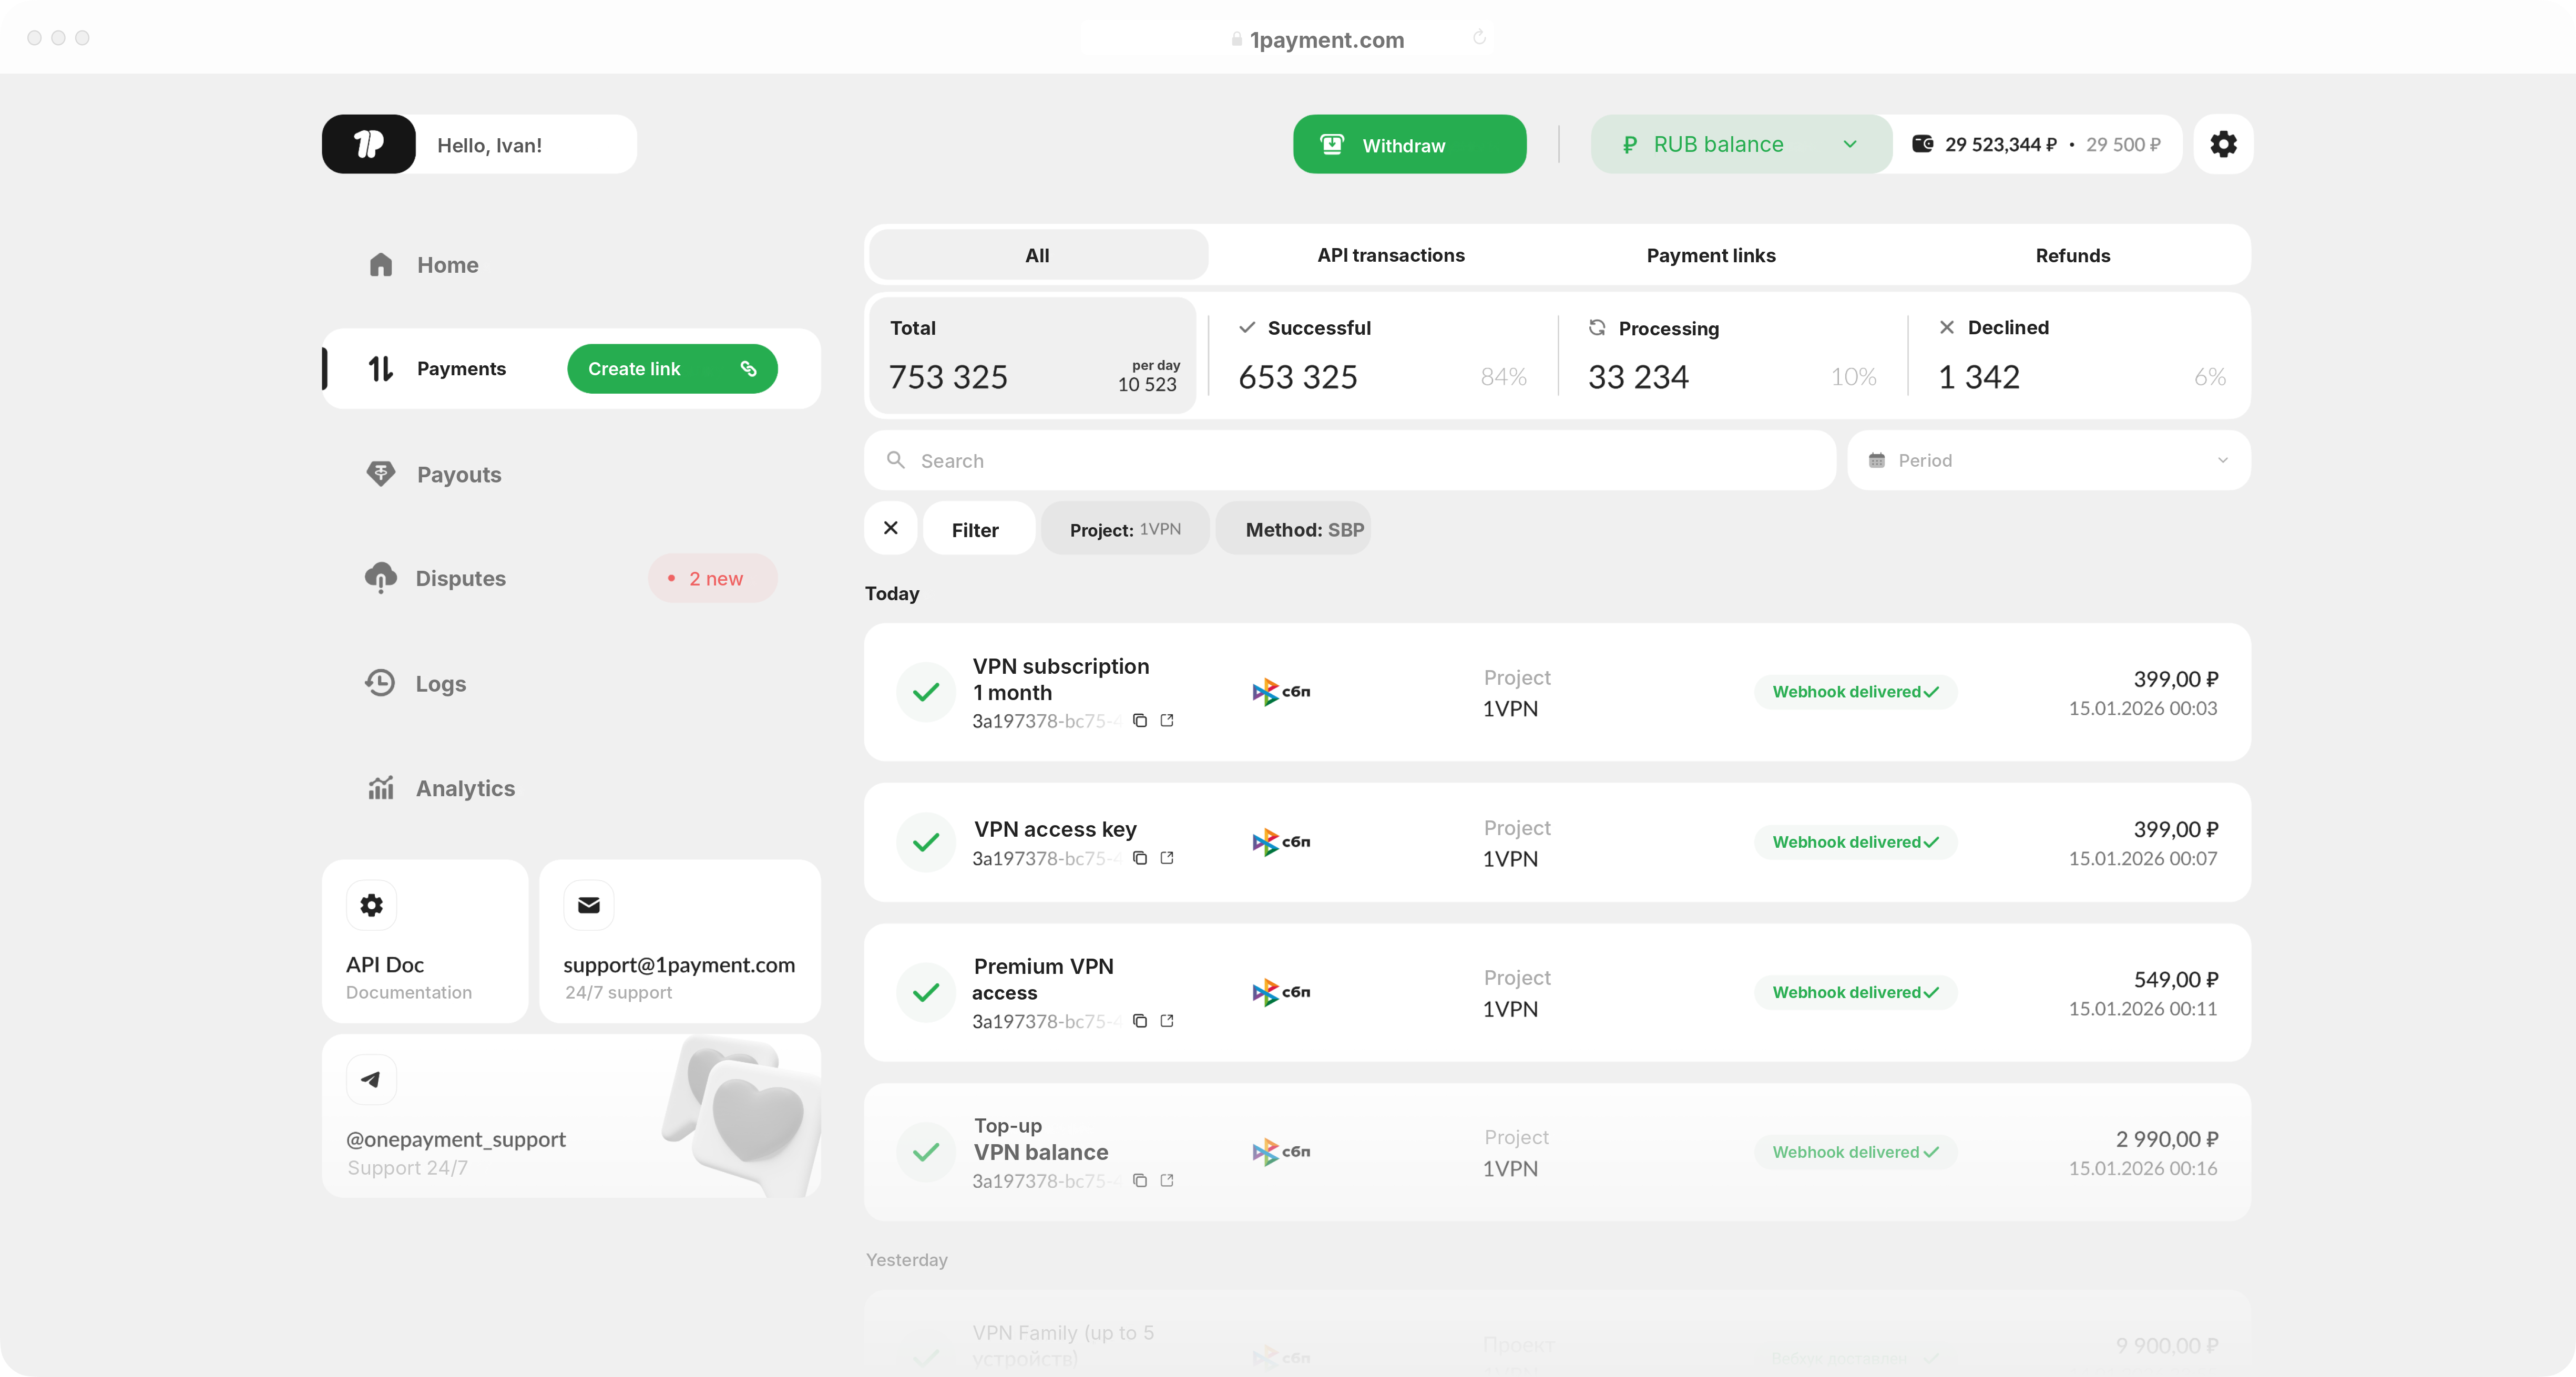Copy ID of VPN subscription 1 month
The image size is (2576, 1377).
1140,720
